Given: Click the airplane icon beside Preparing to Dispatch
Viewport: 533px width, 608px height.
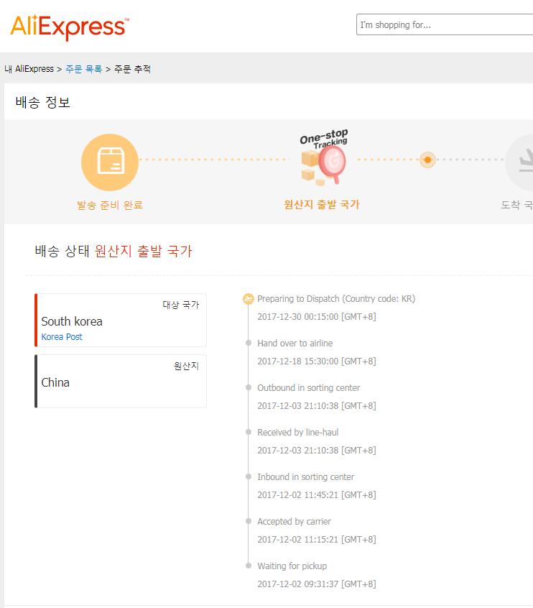Looking at the screenshot, I should point(249,299).
